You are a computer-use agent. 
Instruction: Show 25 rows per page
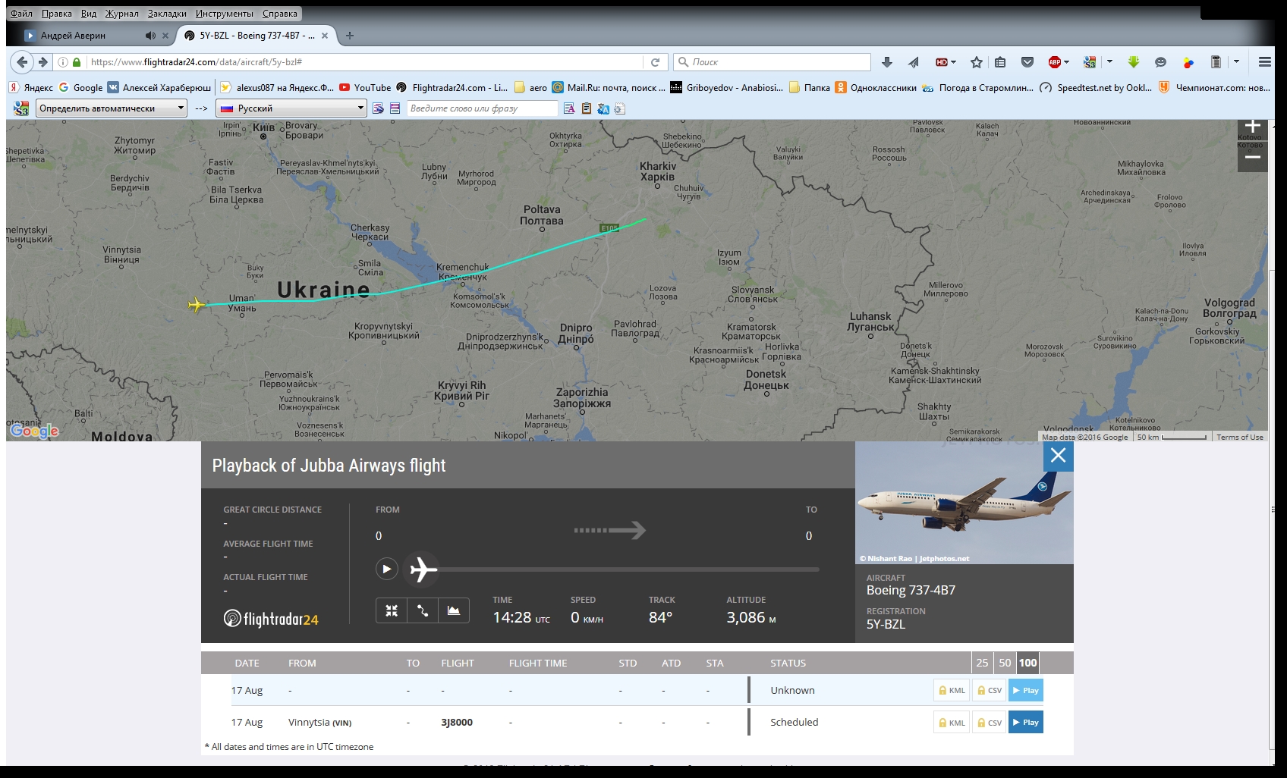pos(982,663)
